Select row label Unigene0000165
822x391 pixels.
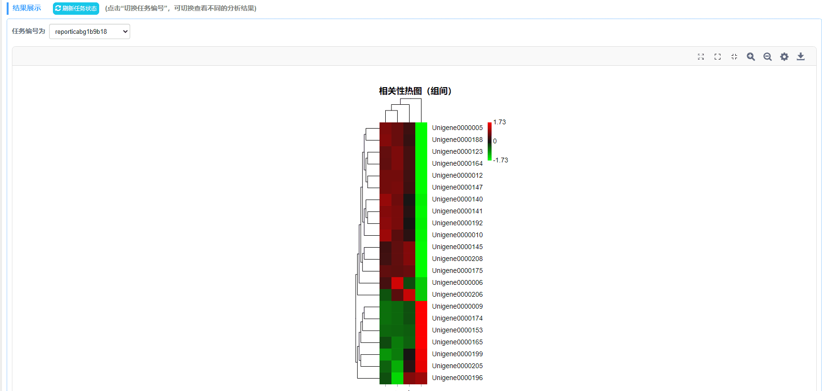pos(457,342)
